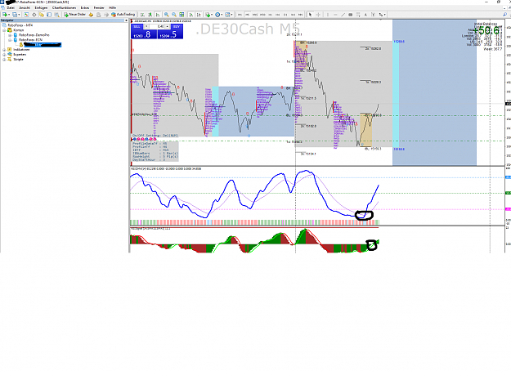Open the Profiles toolbar icon
This screenshot has height=371, width=511.
15,15
